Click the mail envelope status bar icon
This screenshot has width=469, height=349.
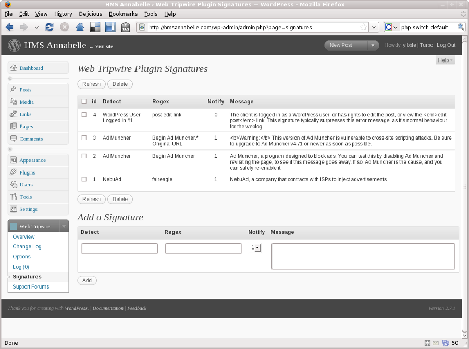(436, 343)
